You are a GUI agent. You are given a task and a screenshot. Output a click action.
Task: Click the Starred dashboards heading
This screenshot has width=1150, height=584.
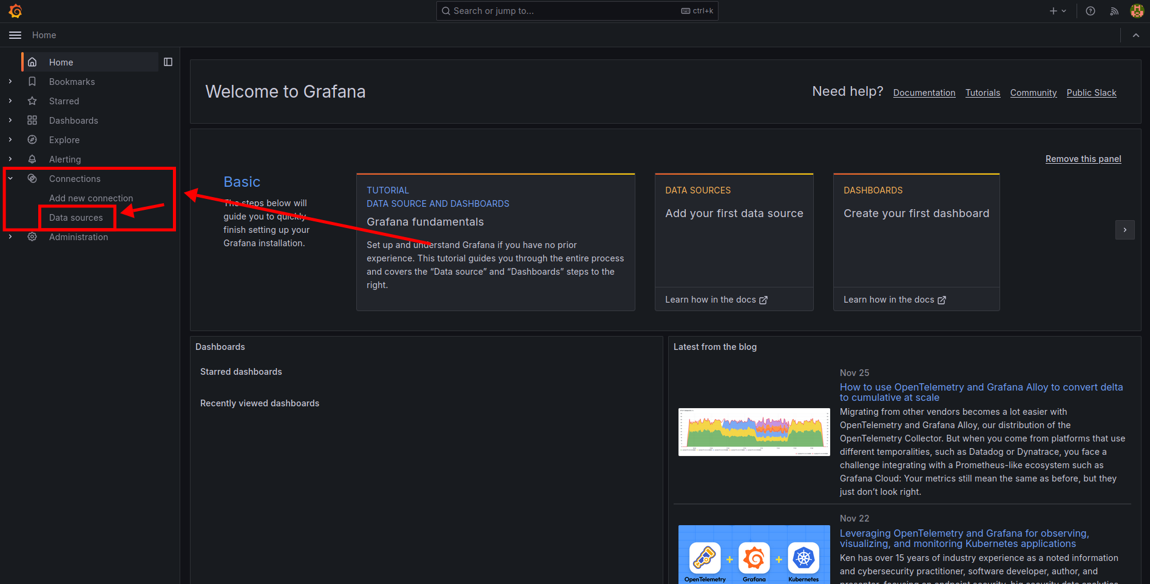tap(241, 372)
